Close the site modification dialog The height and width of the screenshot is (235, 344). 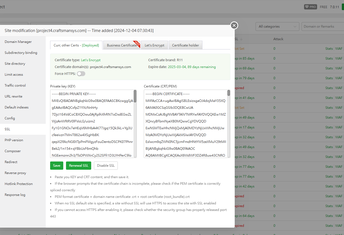[x=234, y=25]
